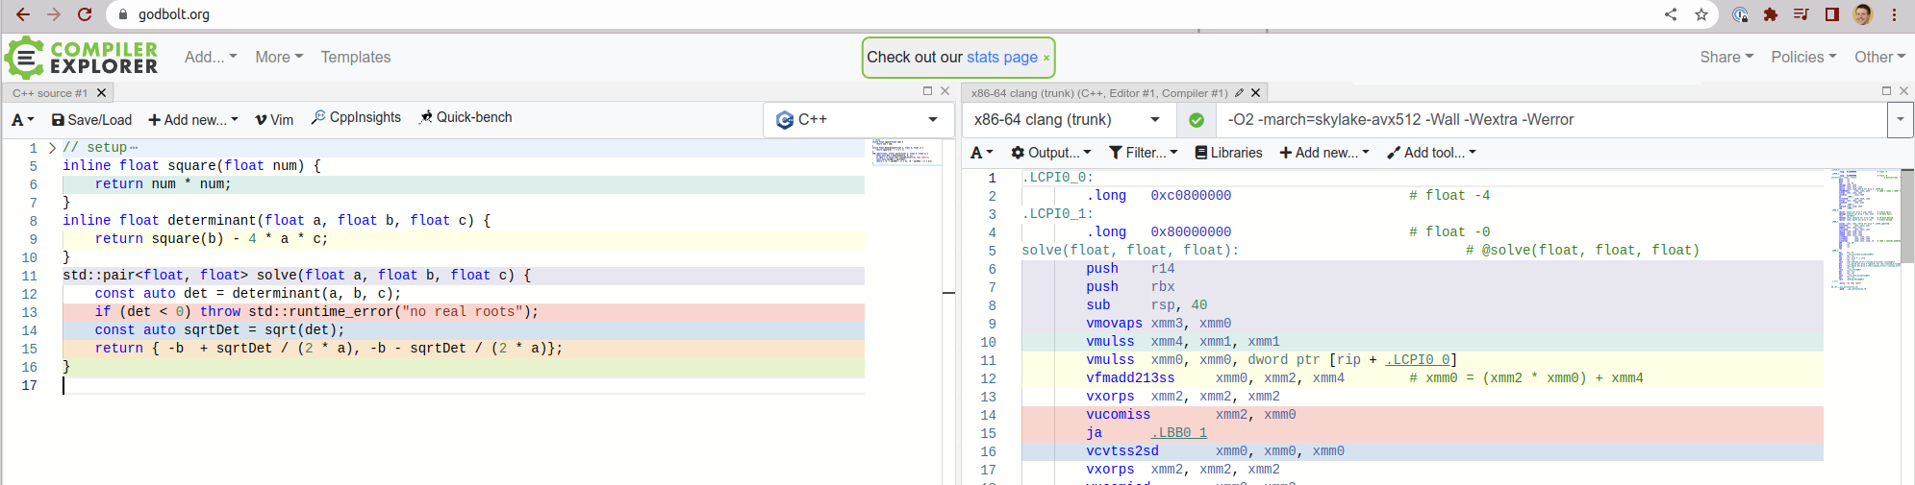The width and height of the screenshot is (1915, 485).
Task: Click the pencil icon on compiler tab
Action: [1239, 93]
